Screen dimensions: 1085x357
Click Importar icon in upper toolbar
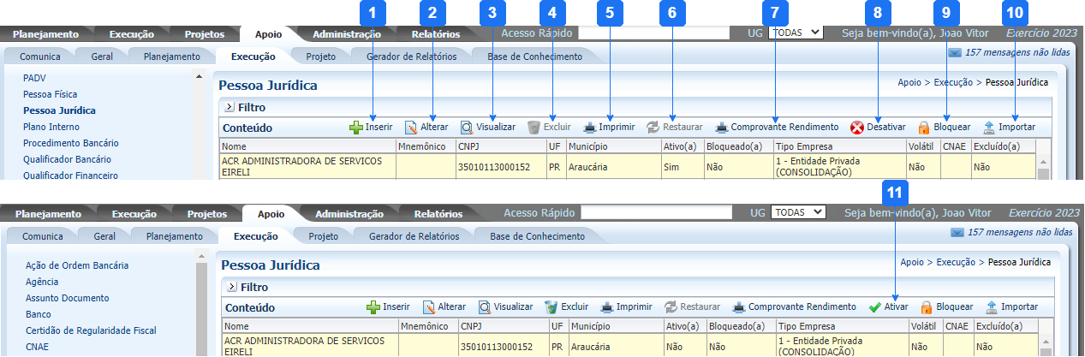[x=989, y=128]
